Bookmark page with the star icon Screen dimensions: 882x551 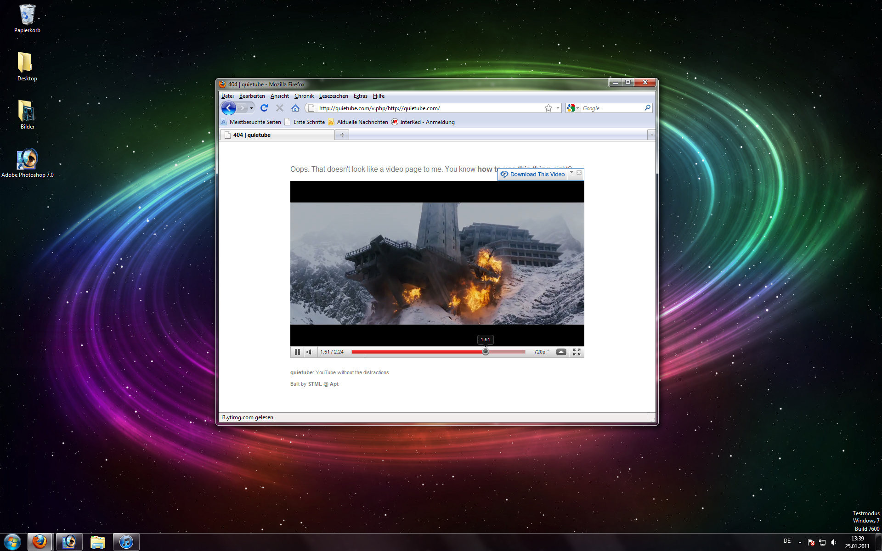pos(548,108)
